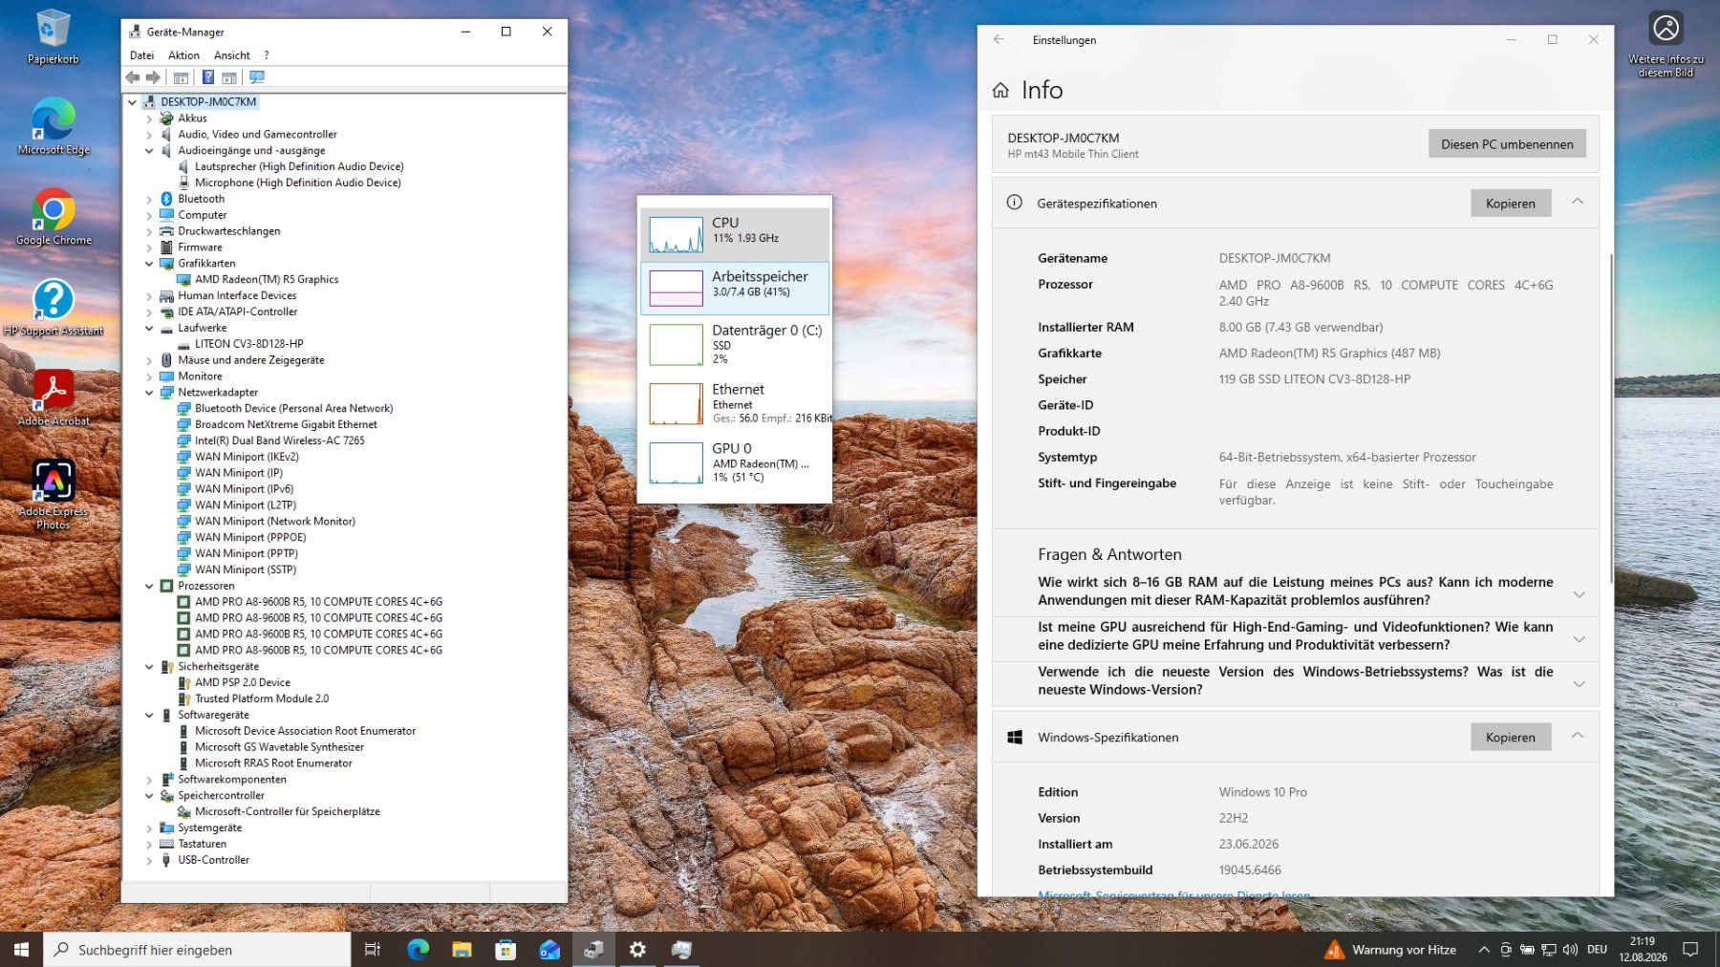The image size is (1720, 967).
Task: Open Microsoft Edge desktop shortcut
Action: [54, 126]
